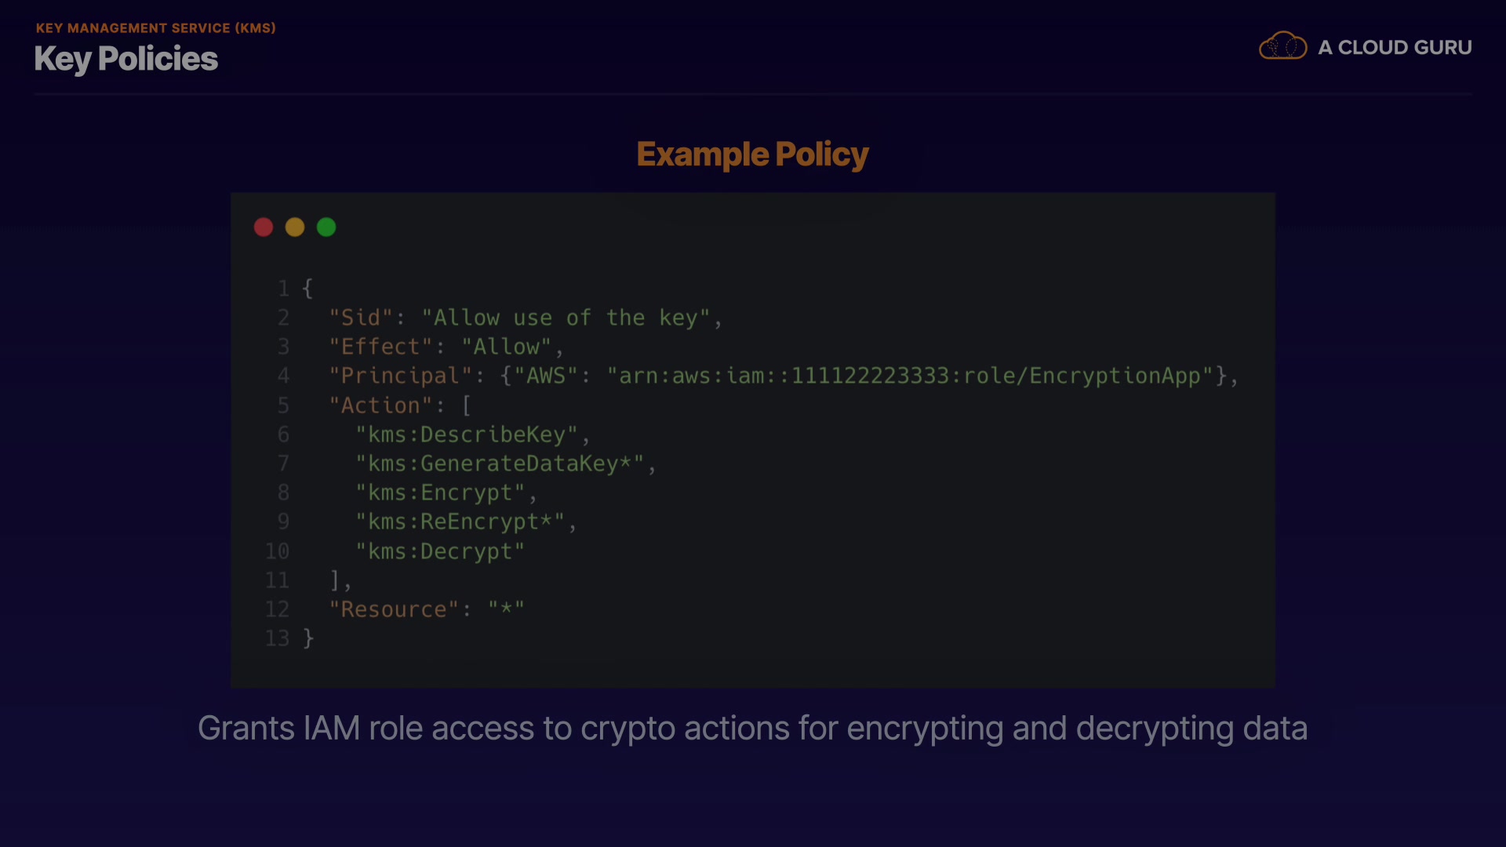Viewport: 1506px width, 847px height.
Task: Click the Key Policies slide title
Action: point(126,60)
